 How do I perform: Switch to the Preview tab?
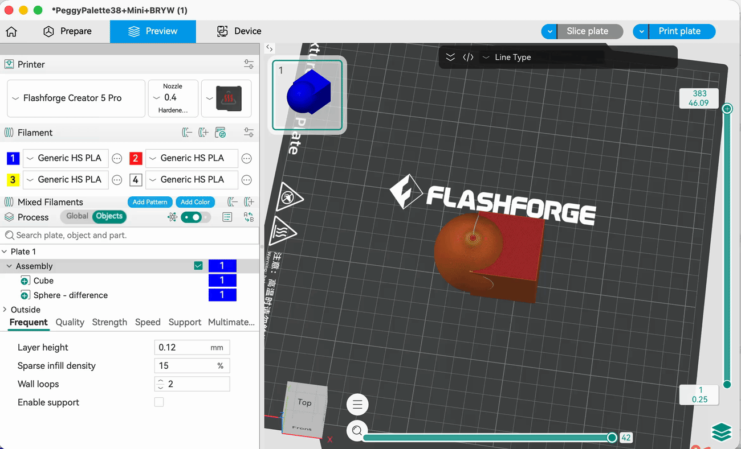[153, 31]
